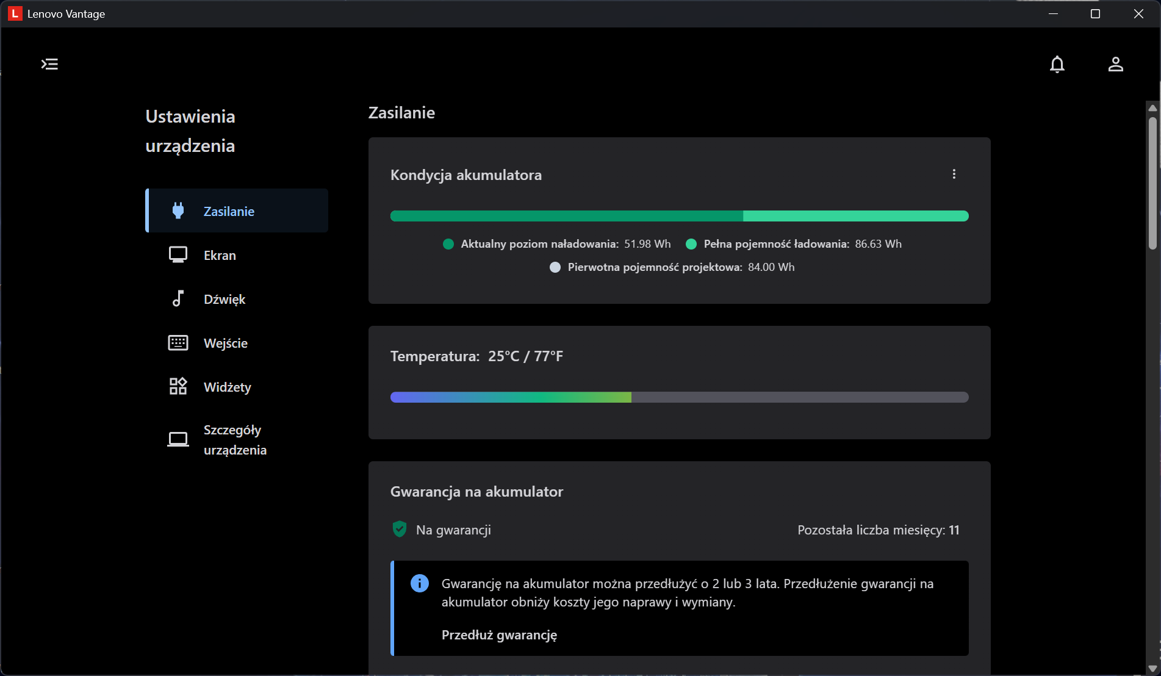The width and height of the screenshot is (1161, 676).
Task: Click the scrollbar down arrow
Action: coord(1152,668)
